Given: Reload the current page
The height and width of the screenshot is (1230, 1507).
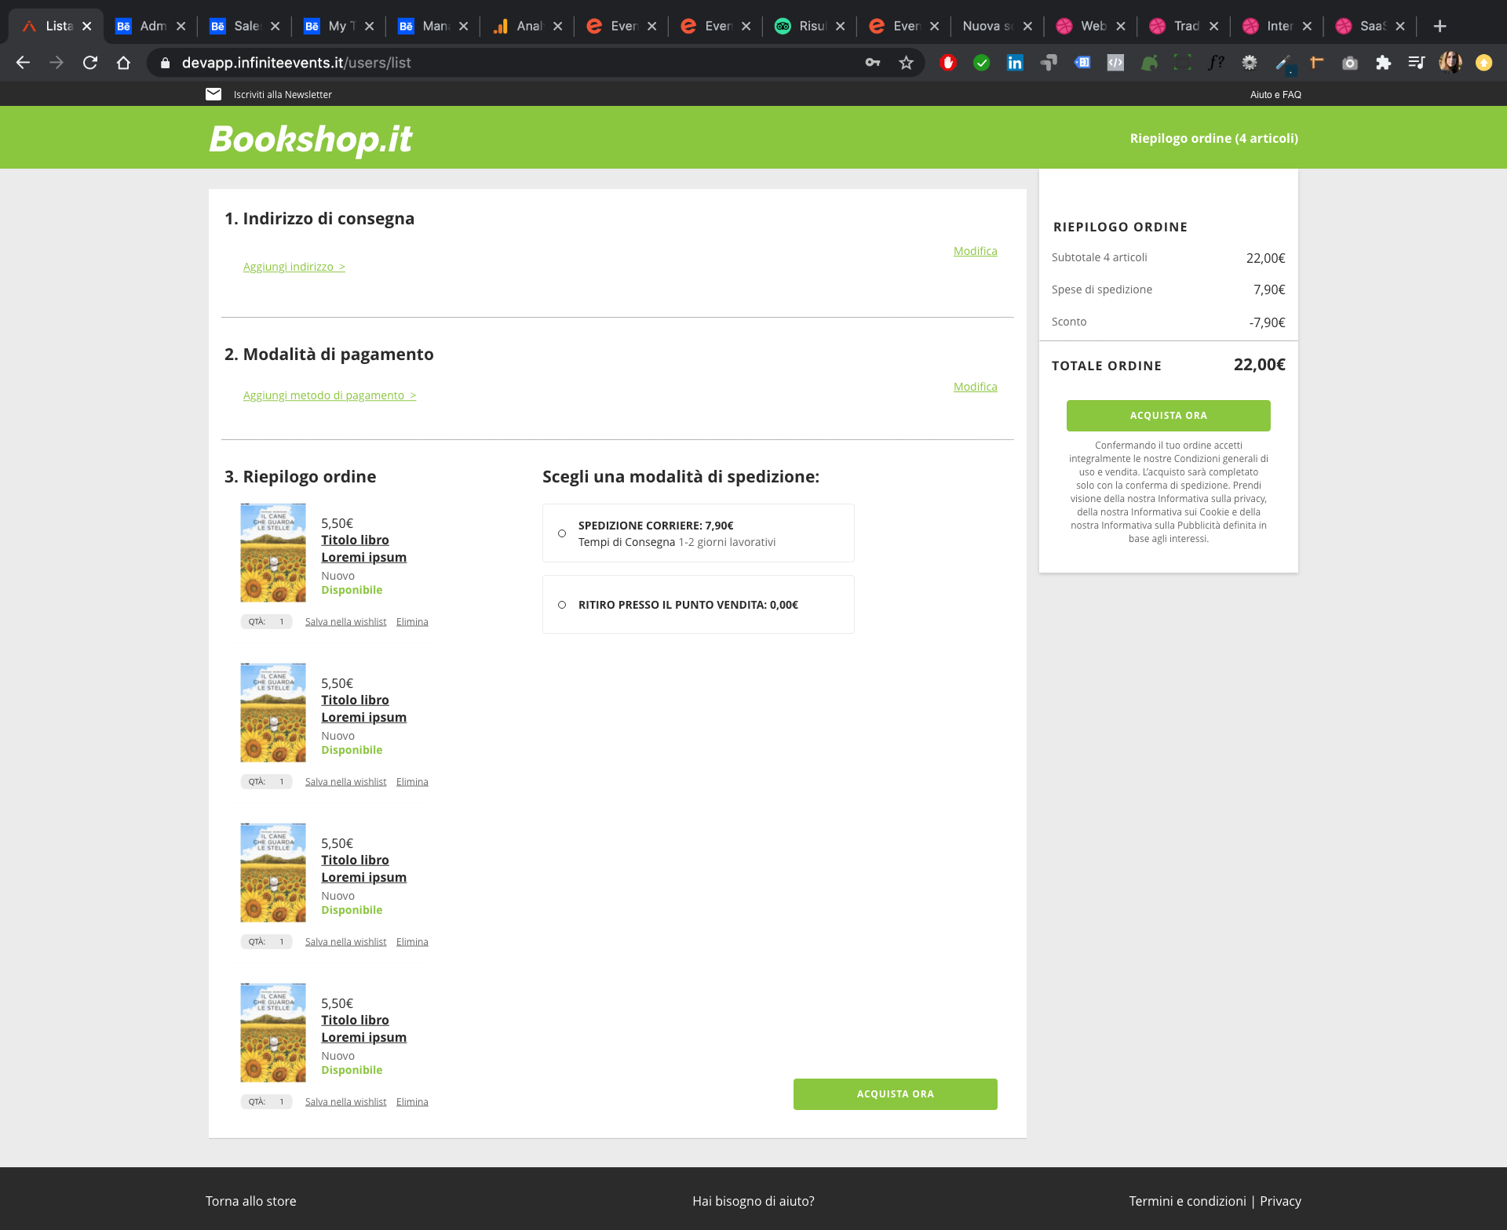Looking at the screenshot, I should point(90,63).
